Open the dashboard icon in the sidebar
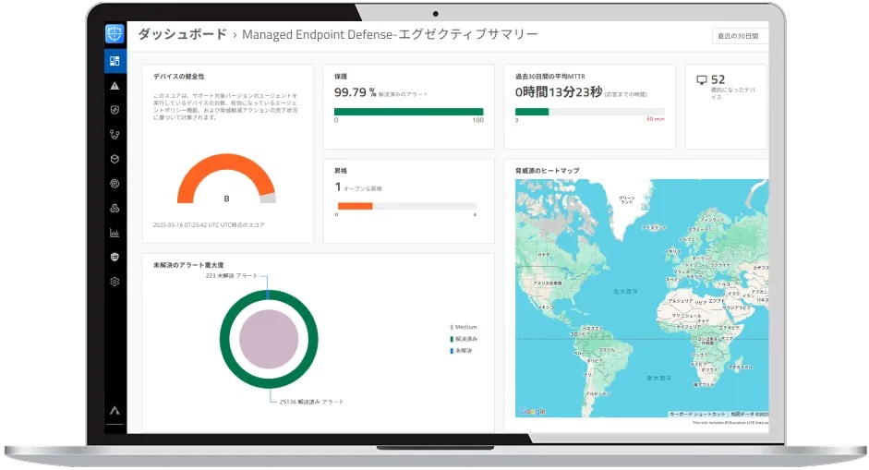The width and height of the screenshot is (869, 470). (115, 61)
